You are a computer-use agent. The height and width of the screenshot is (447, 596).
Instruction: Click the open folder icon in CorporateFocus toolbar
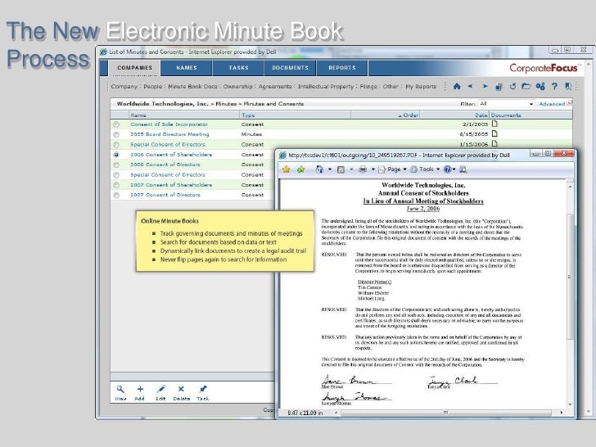coord(526,86)
